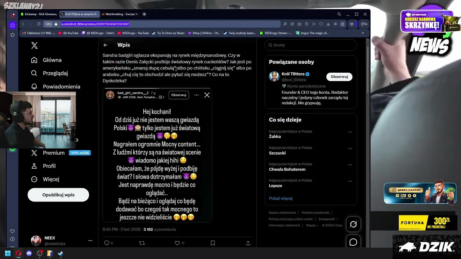Open a new browser tab
The height and width of the screenshot is (259, 461).
coord(144,14)
